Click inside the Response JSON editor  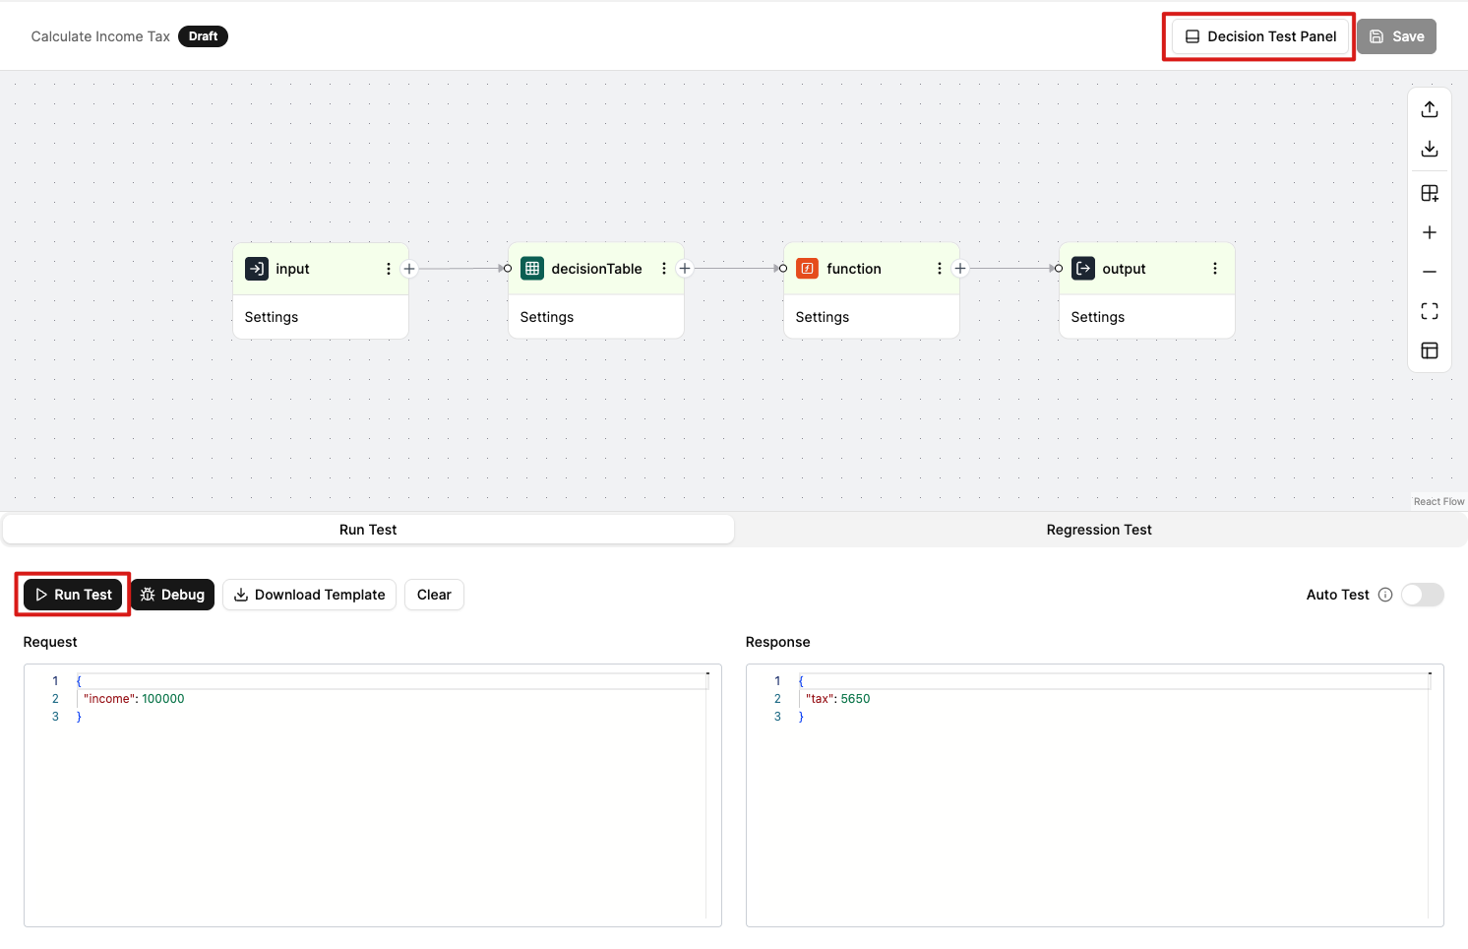coord(1095,795)
